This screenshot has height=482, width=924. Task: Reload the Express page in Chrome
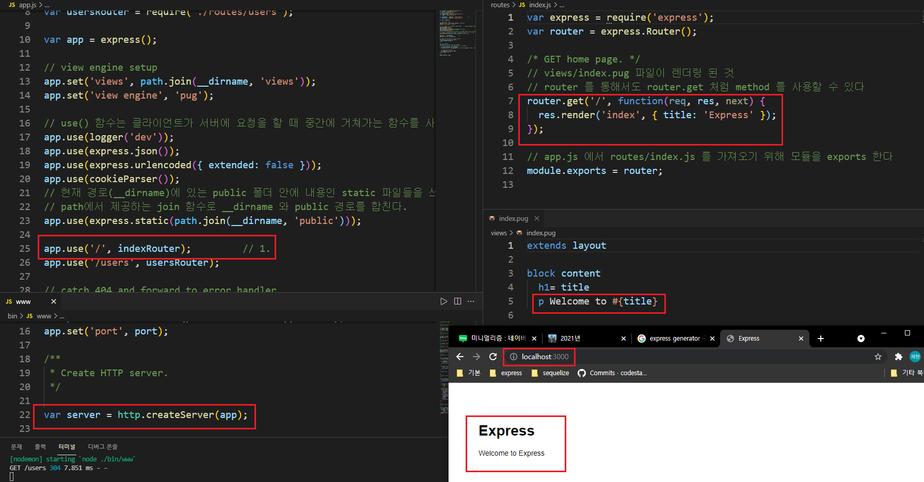click(493, 357)
